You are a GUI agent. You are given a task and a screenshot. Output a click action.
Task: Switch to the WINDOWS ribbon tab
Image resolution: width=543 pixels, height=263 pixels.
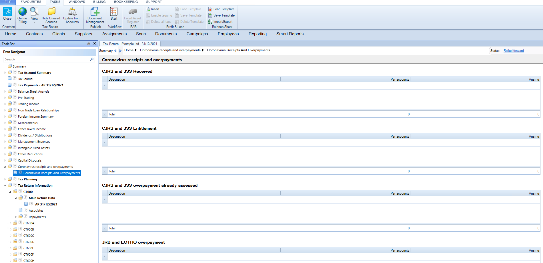pos(77,2)
